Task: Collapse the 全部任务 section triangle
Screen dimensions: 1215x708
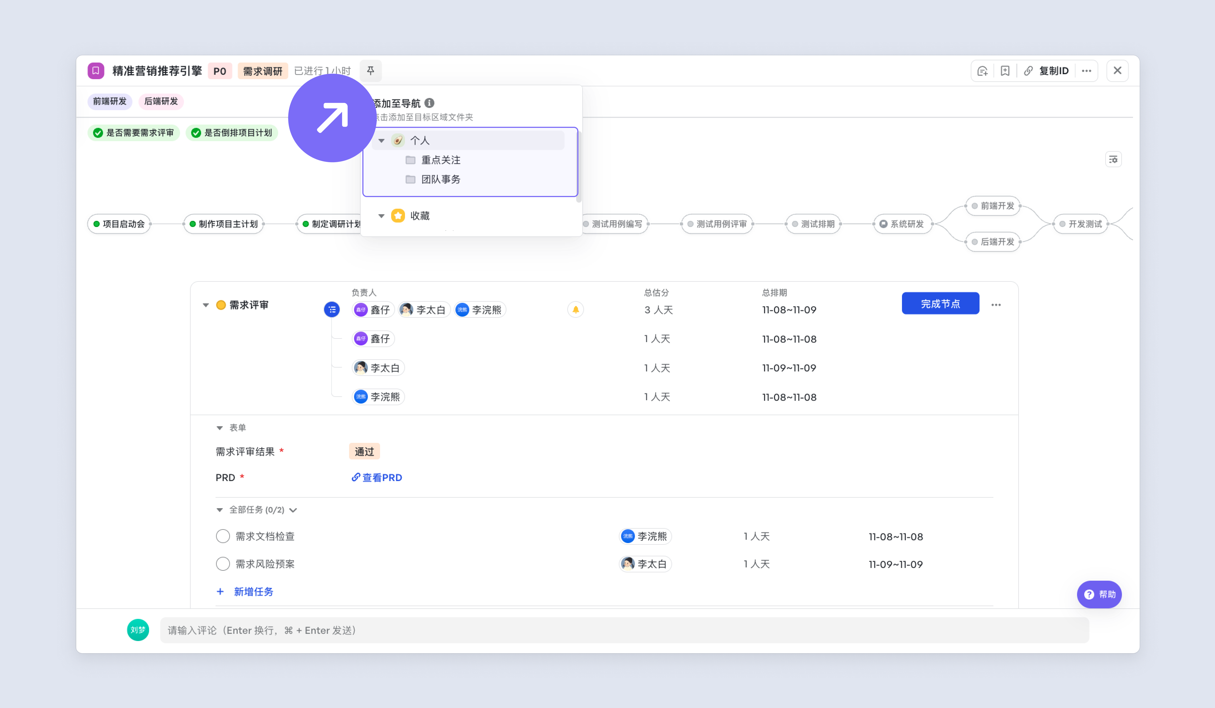Action: point(219,510)
